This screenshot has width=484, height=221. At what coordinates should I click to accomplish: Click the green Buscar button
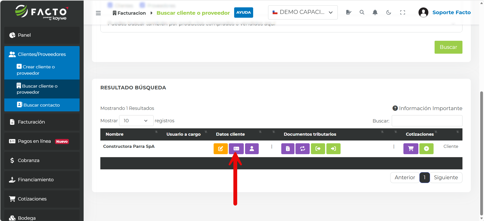[x=448, y=47]
